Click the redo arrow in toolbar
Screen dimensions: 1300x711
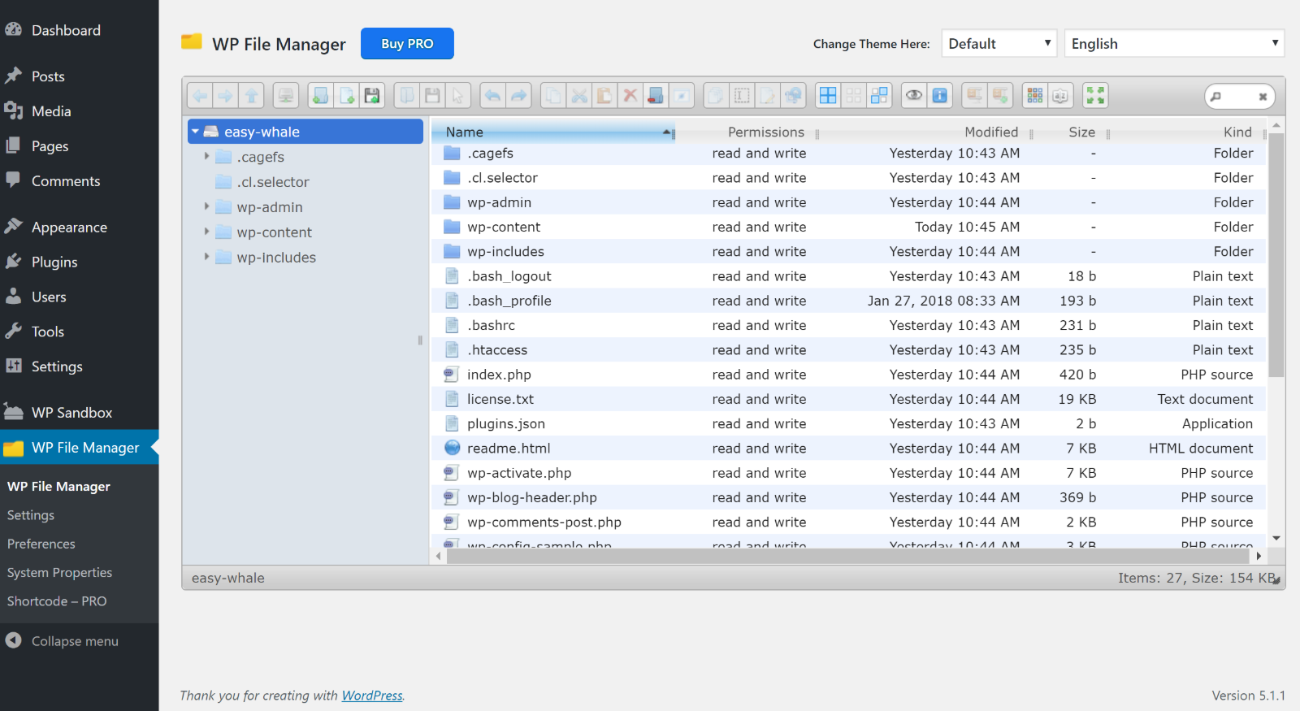pos(518,96)
